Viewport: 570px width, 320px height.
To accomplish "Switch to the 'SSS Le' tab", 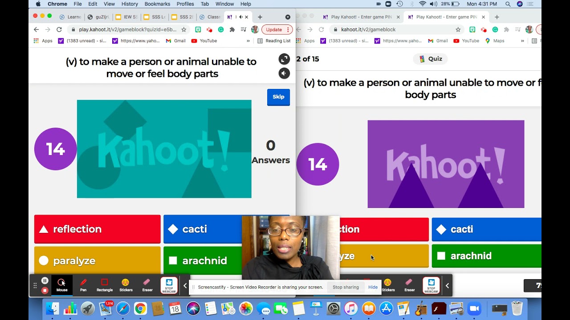I will tap(155, 17).
